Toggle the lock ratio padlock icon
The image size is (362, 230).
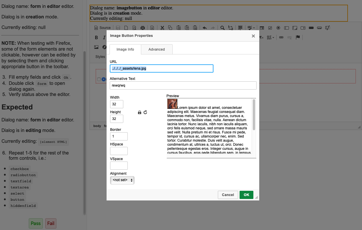pos(139,112)
